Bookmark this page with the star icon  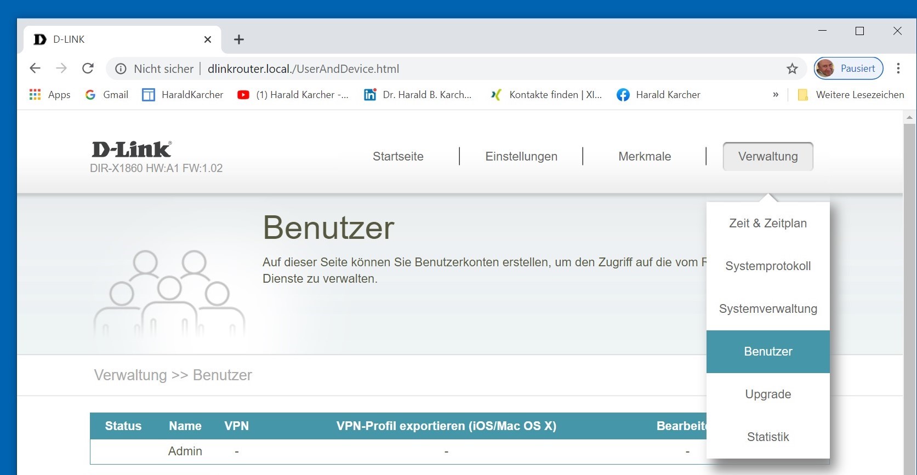tap(792, 68)
